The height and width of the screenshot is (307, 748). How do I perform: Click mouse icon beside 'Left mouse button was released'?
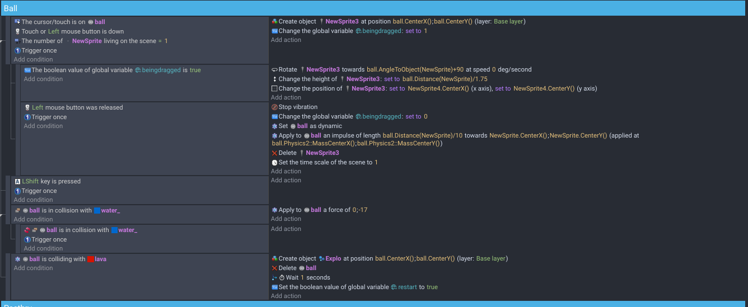(27, 107)
